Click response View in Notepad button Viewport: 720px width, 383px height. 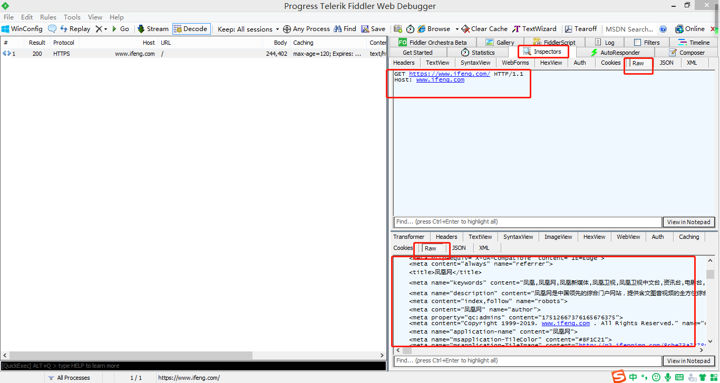688,361
